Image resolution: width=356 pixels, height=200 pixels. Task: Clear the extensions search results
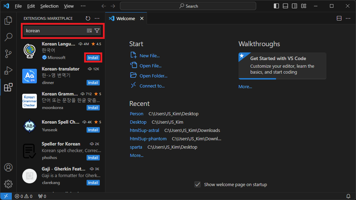[89, 31]
